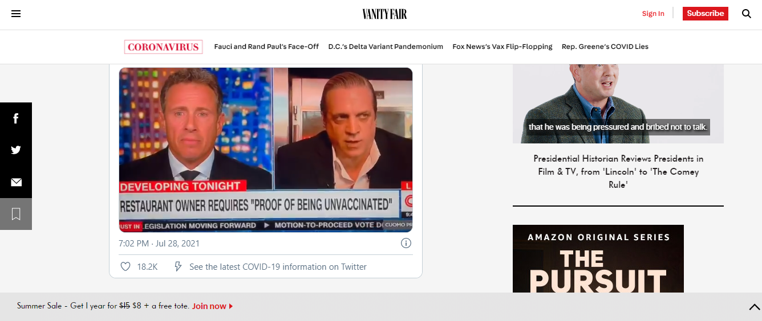Image resolution: width=762 pixels, height=321 pixels.
Task: Click the lightning bolt icon in tweet
Action: tap(178, 266)
